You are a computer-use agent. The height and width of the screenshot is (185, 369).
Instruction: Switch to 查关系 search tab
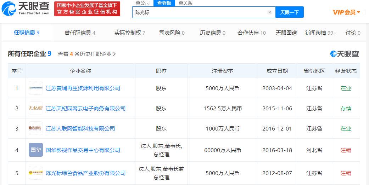185,3
